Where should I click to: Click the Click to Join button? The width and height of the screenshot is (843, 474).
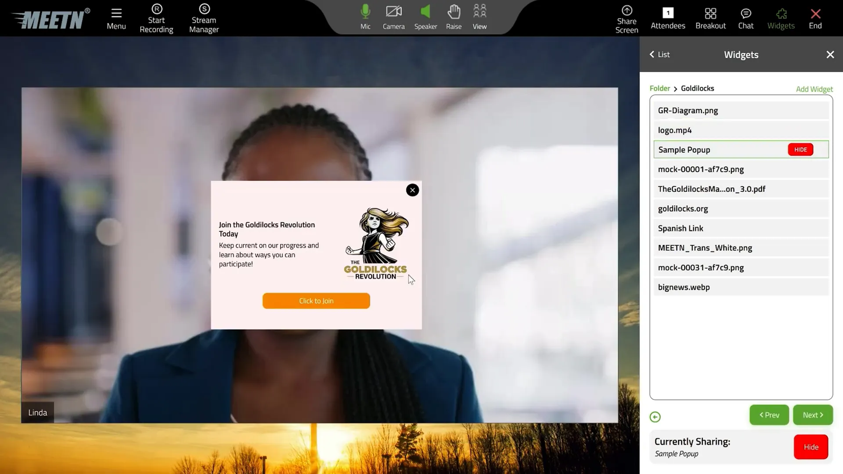pos(316,301)
